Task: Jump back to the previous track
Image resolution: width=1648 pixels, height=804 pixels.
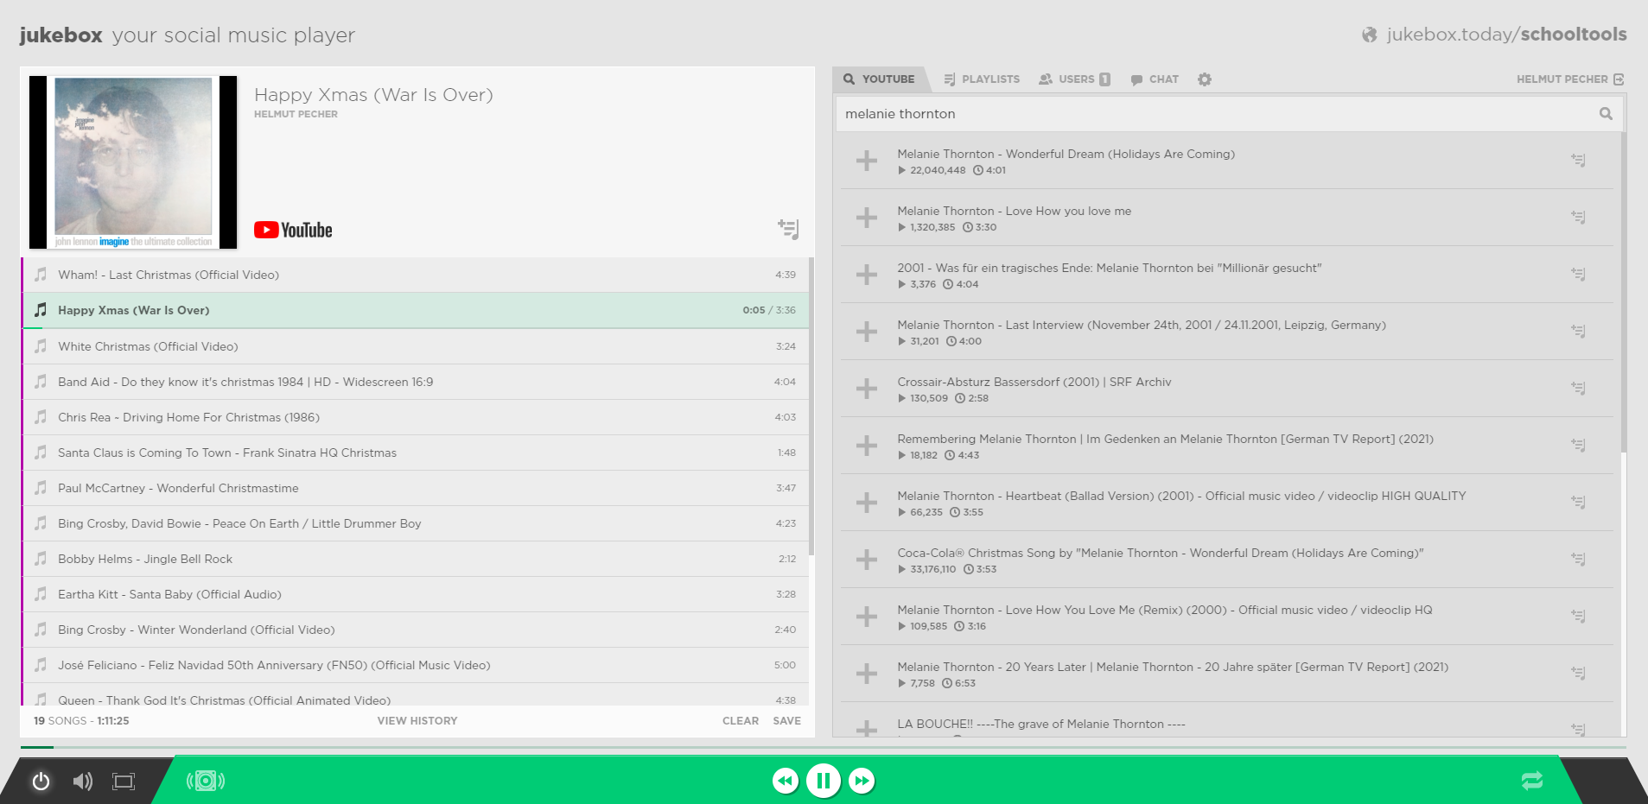Action: [x=785, y=780]
